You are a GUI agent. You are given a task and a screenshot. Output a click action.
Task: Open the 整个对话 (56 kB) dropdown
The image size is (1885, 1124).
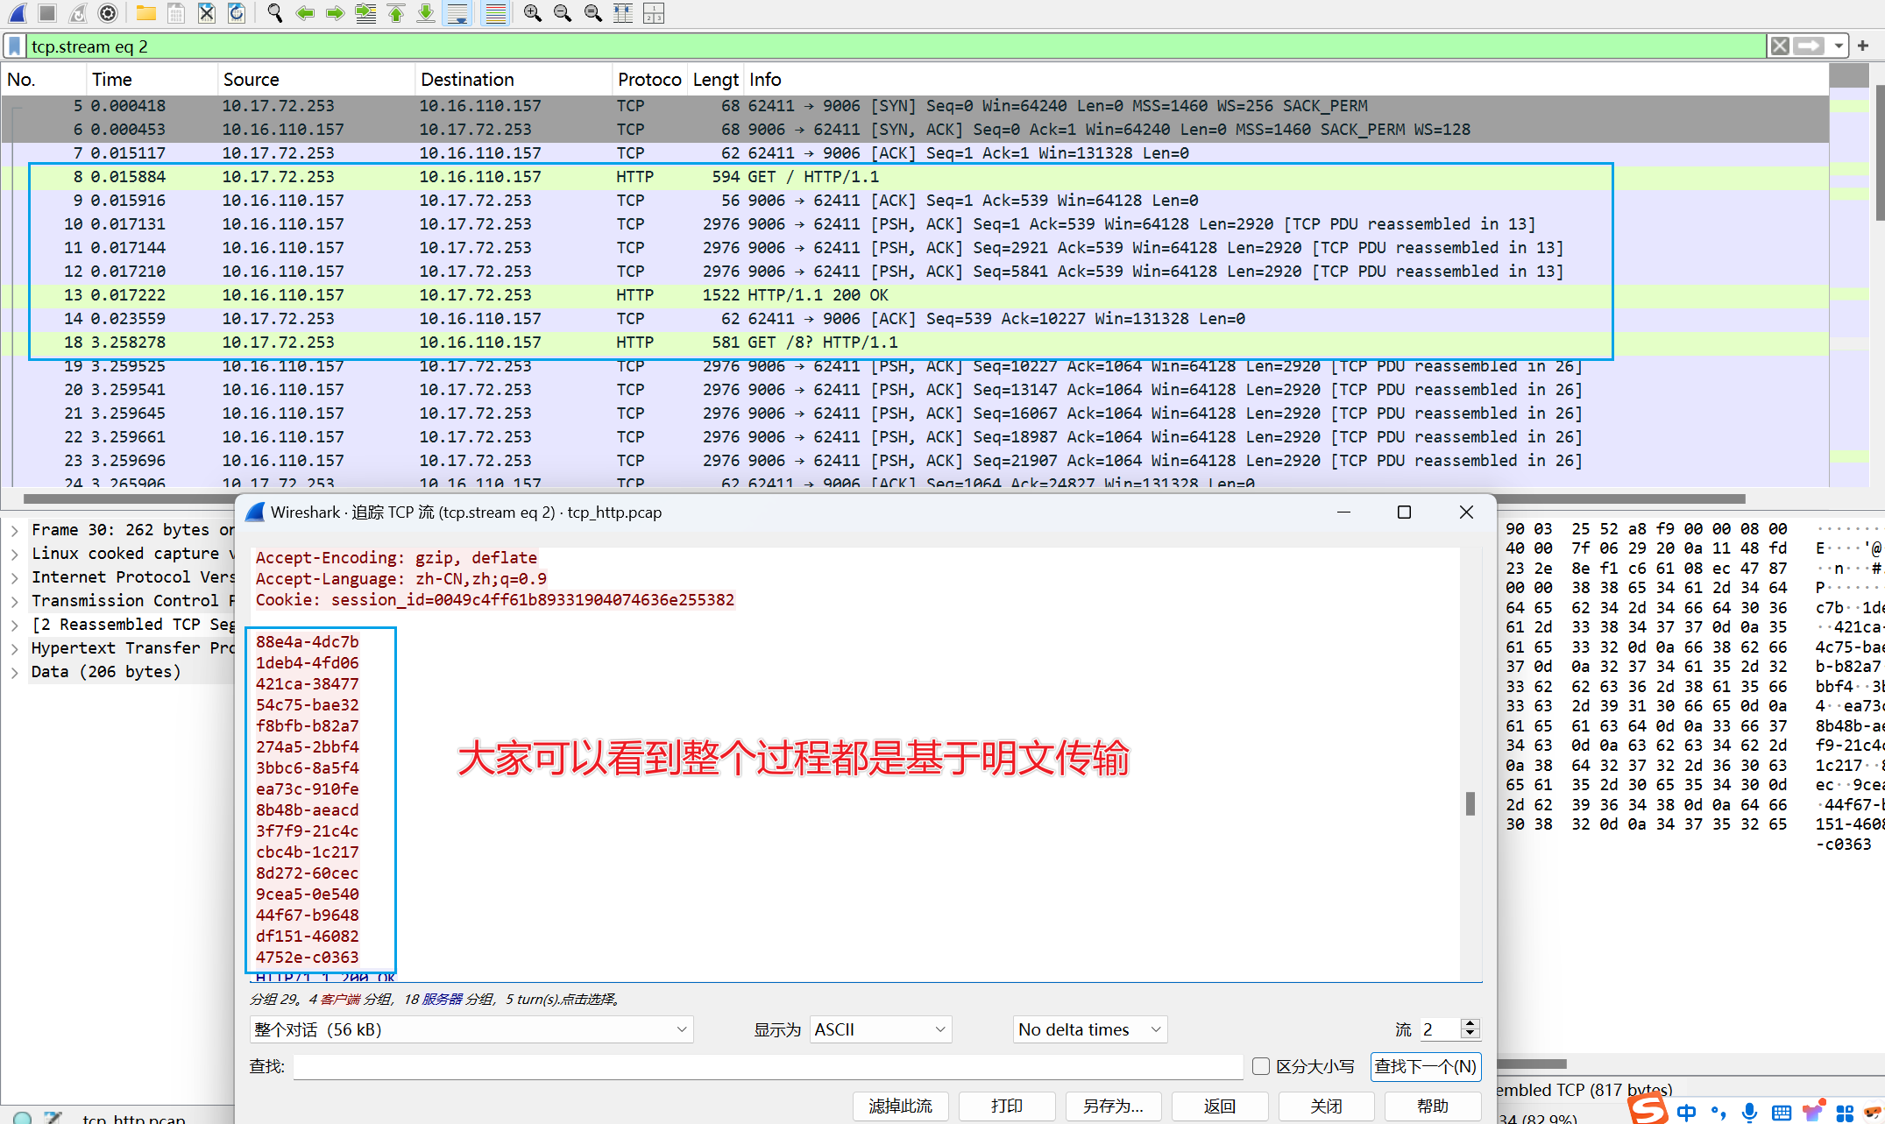point(471,1029)
